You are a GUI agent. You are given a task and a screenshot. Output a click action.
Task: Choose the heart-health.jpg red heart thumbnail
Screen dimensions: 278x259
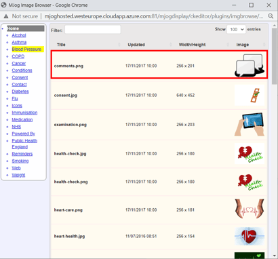pos(250,236)
